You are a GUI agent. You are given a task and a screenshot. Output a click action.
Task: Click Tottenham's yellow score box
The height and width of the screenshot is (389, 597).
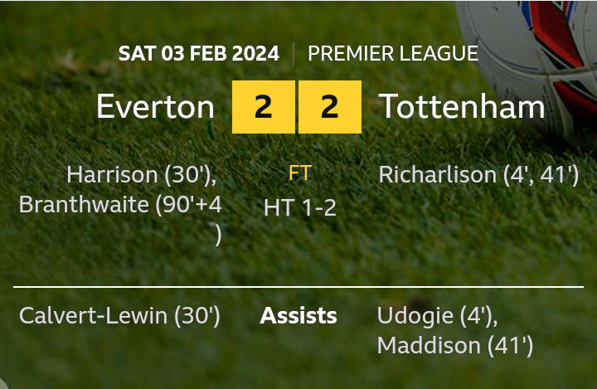tap(329, 107)
